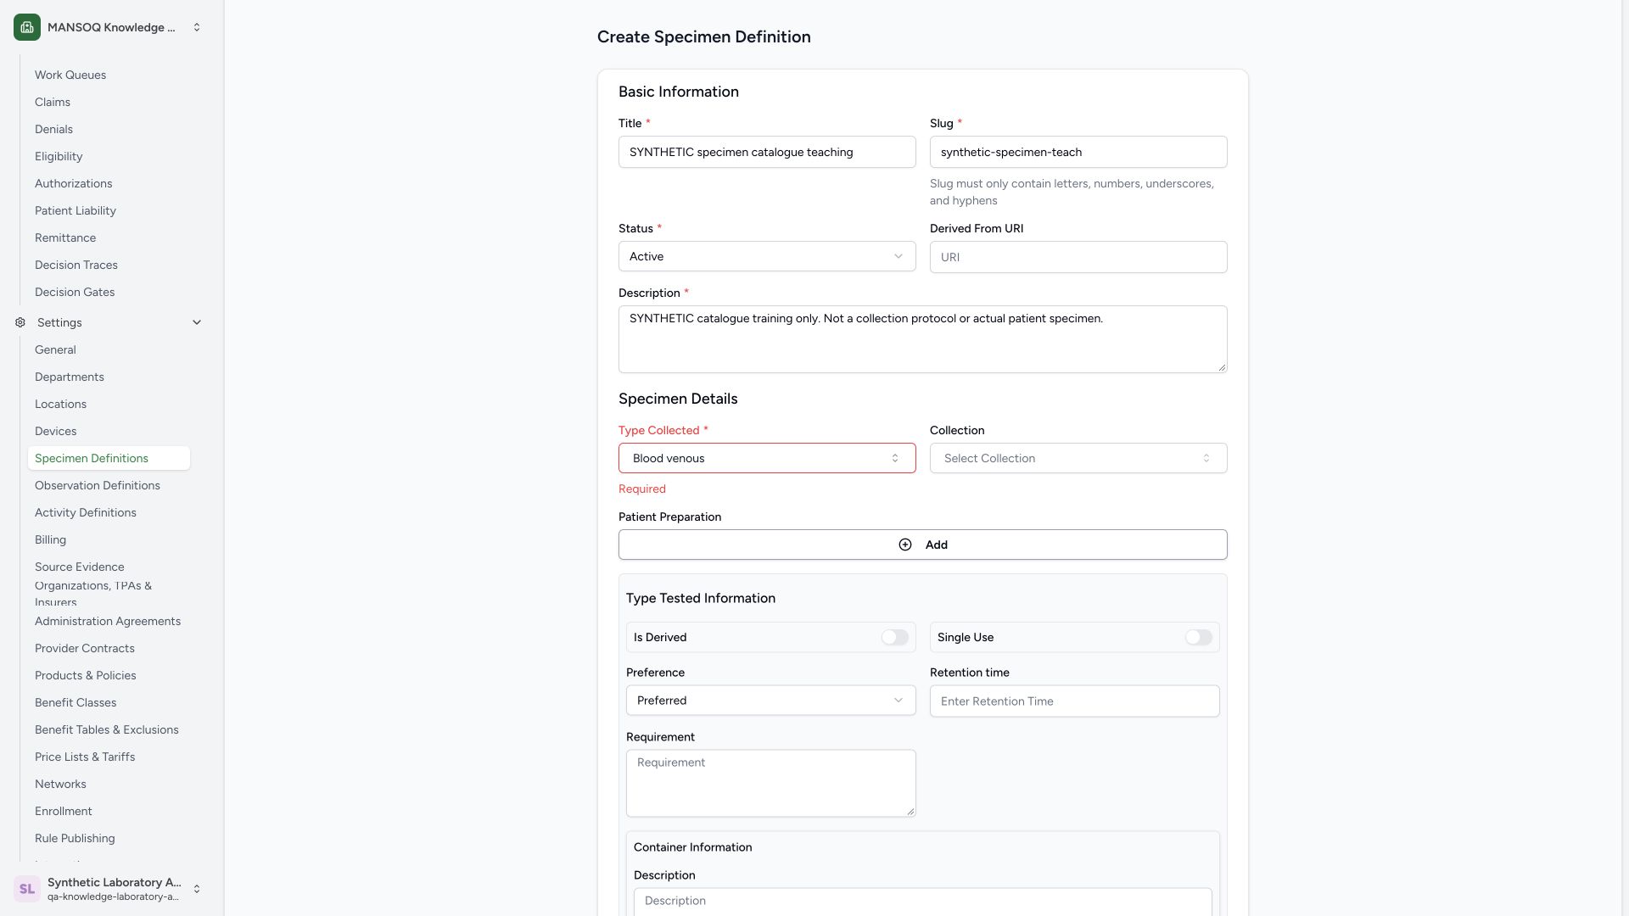Open the Preference dropdown showing Preferred

coord(771,701)
